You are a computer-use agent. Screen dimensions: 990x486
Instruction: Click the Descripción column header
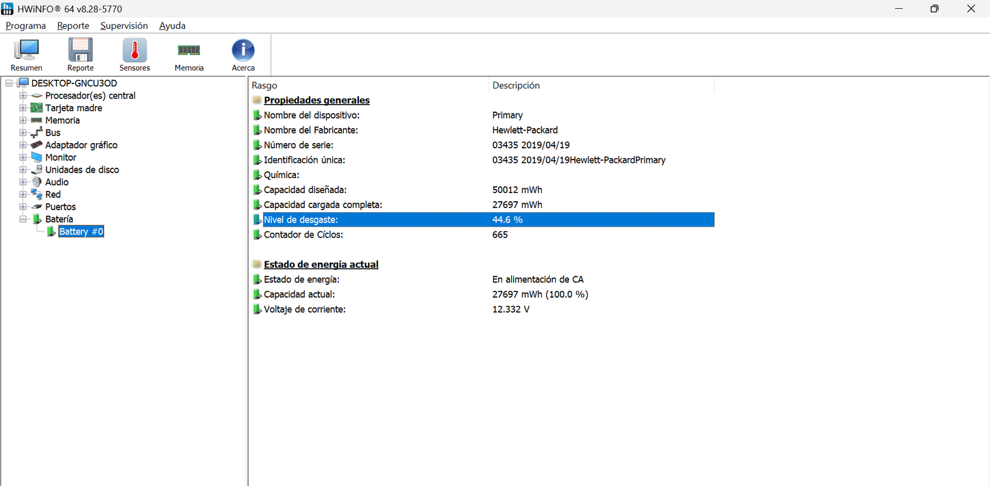click(602, 86)
